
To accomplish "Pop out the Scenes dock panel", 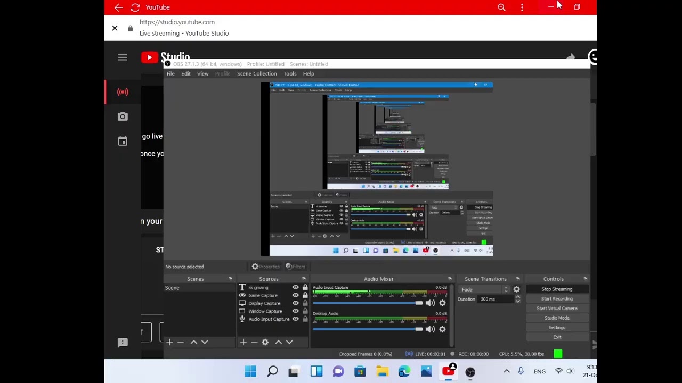I will pyautogui.click(x=230, y=279).
